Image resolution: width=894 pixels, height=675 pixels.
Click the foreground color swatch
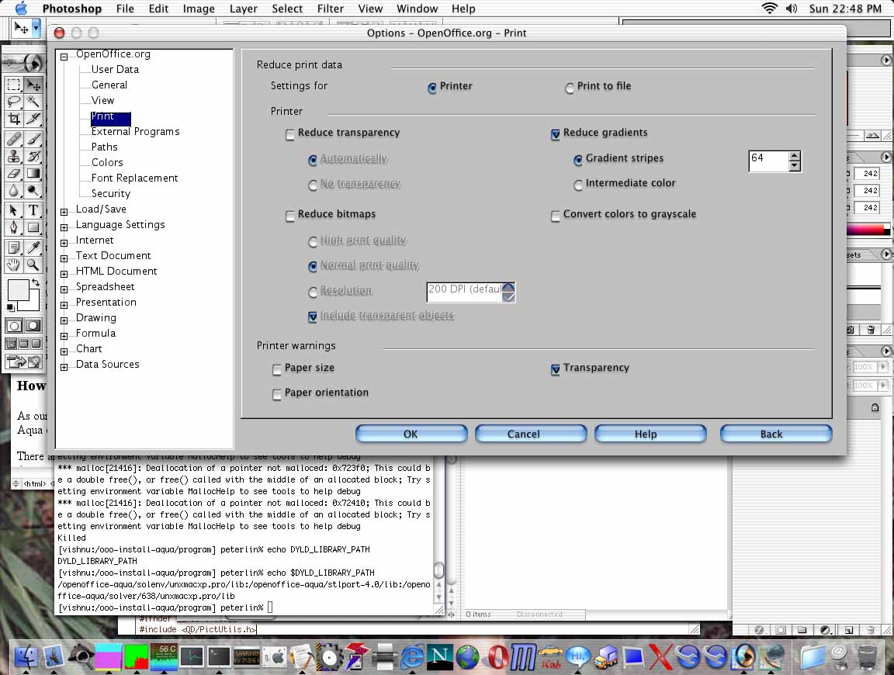click(x=18, y=289)
